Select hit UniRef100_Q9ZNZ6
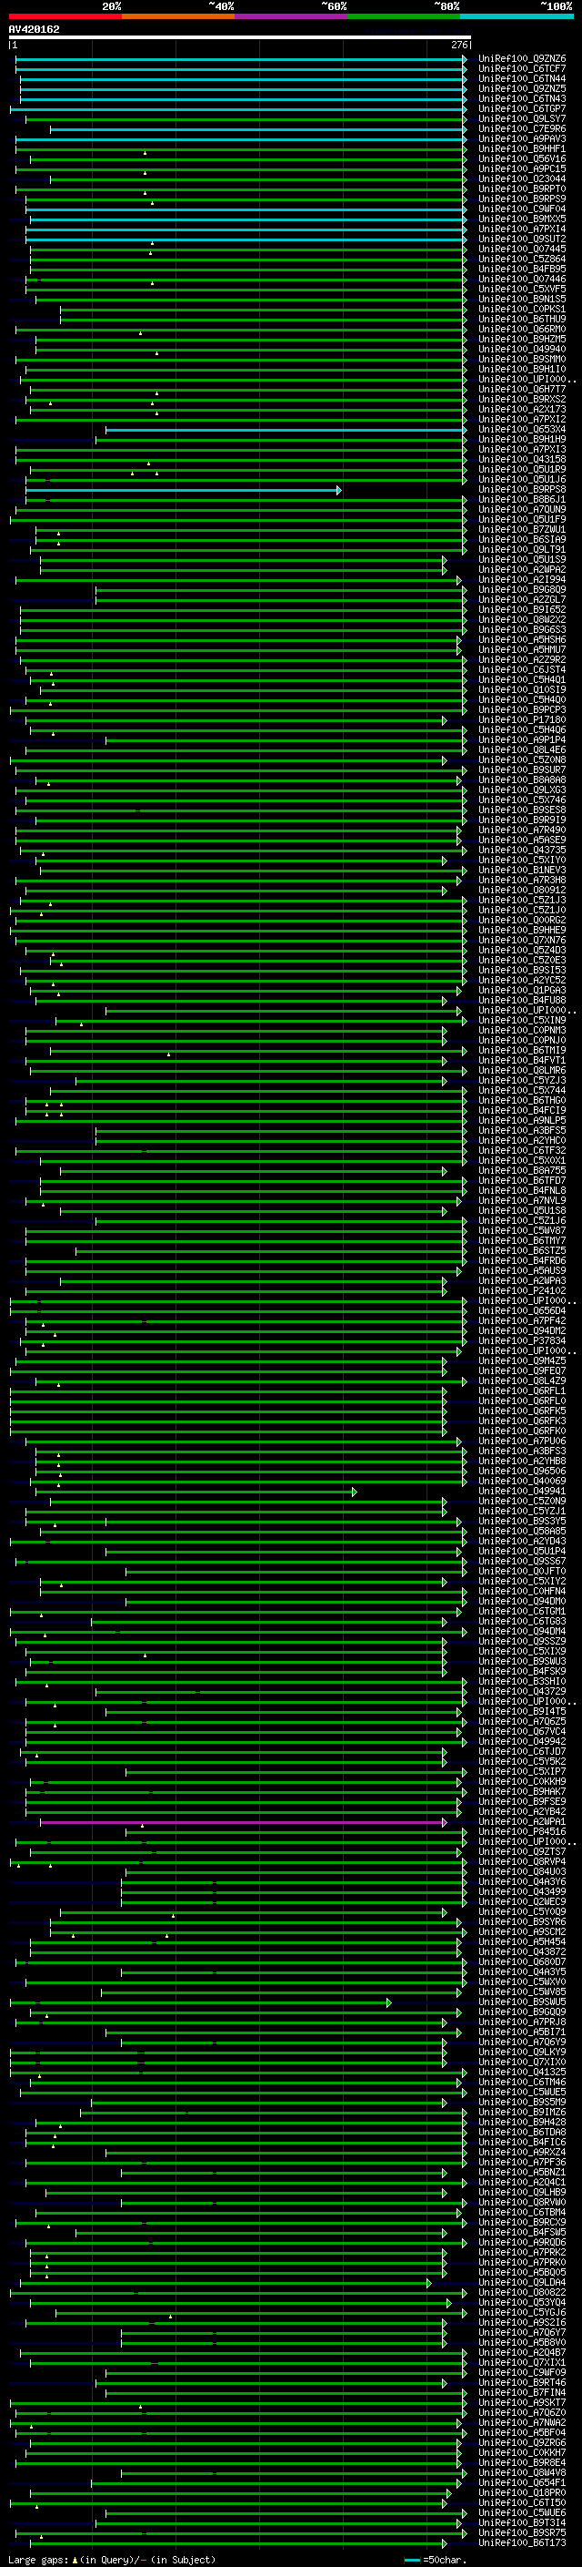The image size is (582, 2567). pyautogui.click(x=522, y=59)
